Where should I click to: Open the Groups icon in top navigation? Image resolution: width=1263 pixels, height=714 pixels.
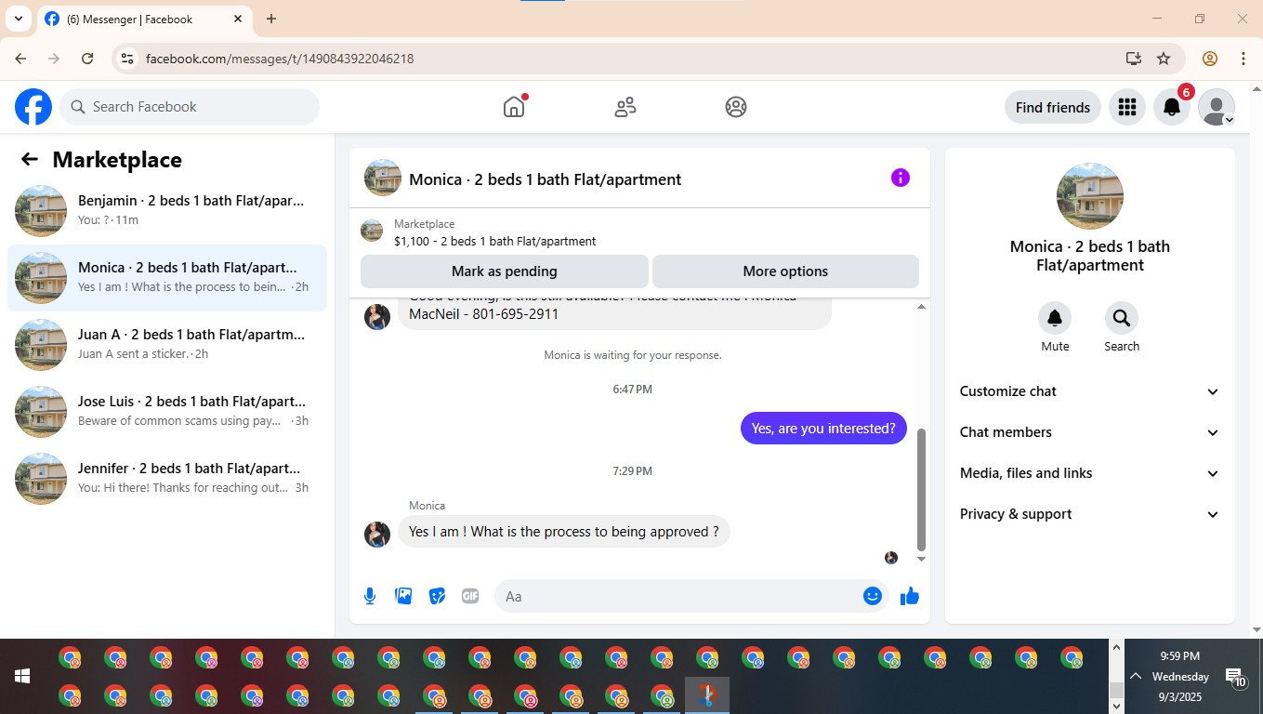pos(736,107)
